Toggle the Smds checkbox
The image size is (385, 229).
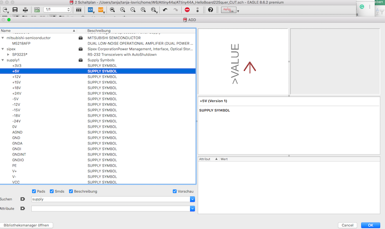[x=51, y=191]
